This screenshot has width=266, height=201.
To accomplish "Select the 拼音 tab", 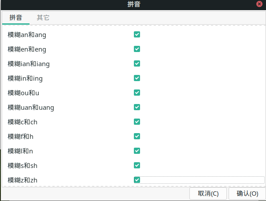I will [x=15, y=18].
